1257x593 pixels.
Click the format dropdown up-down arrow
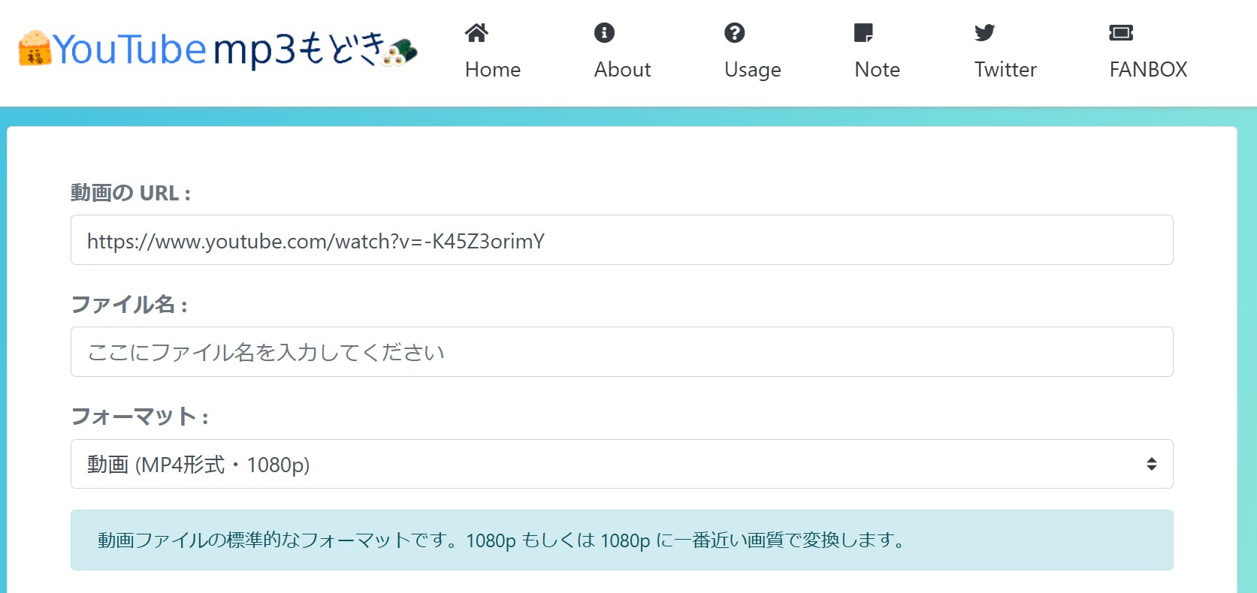[1151, 465]
